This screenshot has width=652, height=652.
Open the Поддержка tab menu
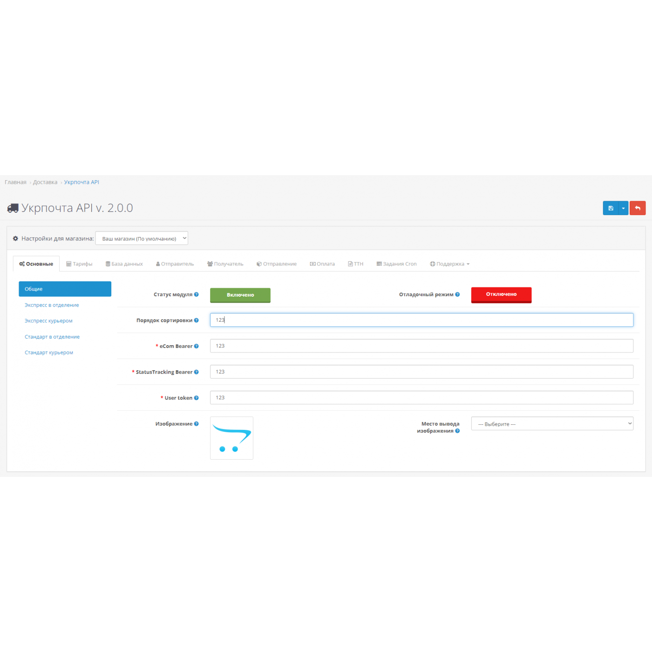pos(449,264)
